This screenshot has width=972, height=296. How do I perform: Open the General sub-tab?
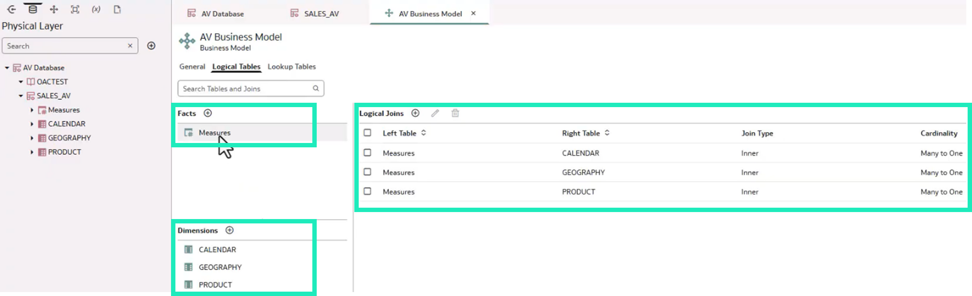pyautogui.click(x=192, y=66)
